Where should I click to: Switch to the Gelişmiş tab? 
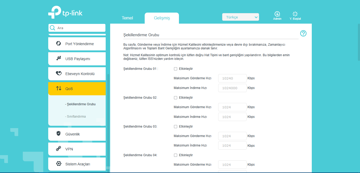[x=162, y=18]
